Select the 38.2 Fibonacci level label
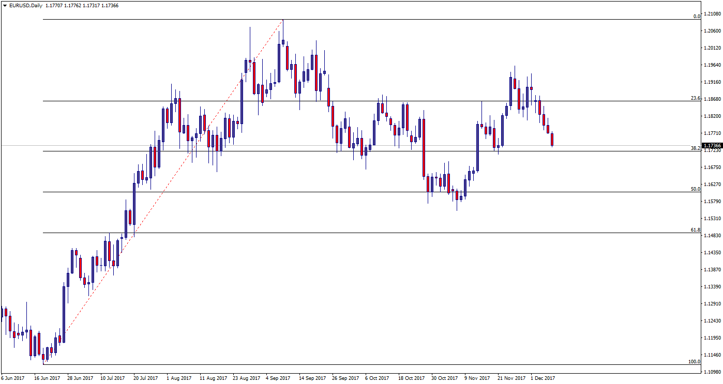This screenshot has width=723, height=384. [x=695, y=148]
